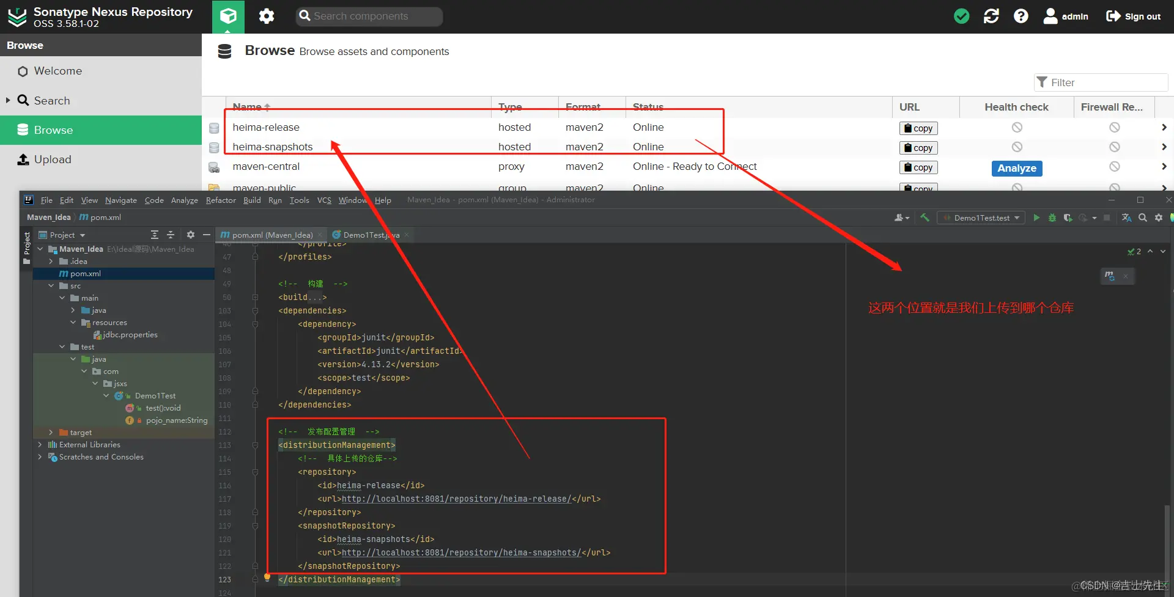Click the yellow lightbulb intention icon
The height and width of the screenshot is (597, 1174).
pyautogui.click(x=267, y=577)
